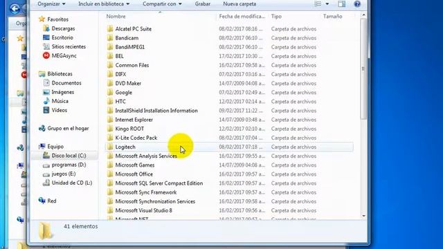Click the Escritorio icon in sidebar

pos(46,37)
